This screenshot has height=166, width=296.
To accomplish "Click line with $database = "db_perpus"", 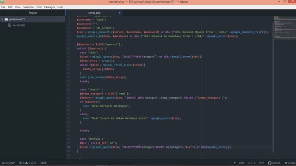I will pos(95,28).
